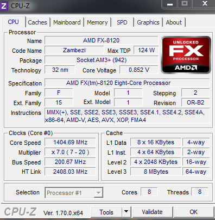Go to the SPD tab
Viewport: 215px width, 220px height.
click(122, 22)
